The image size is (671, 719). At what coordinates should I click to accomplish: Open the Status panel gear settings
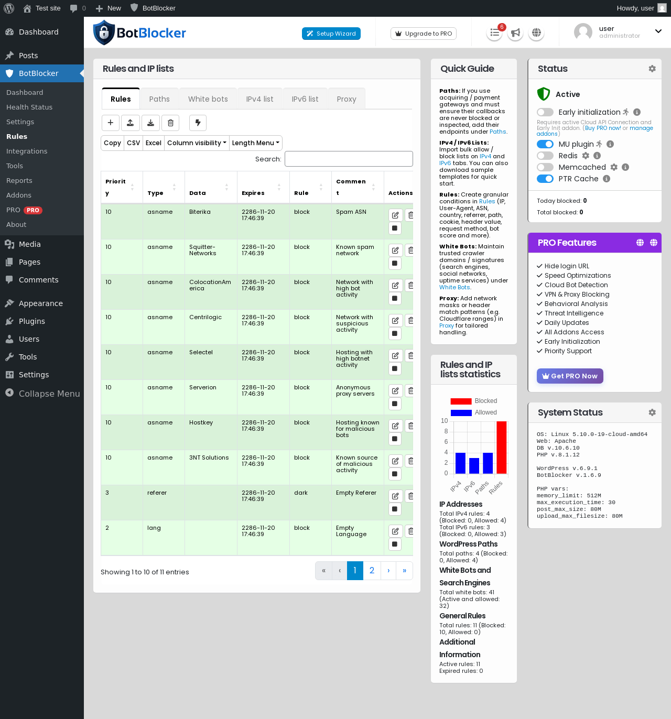tap(652, 69)
